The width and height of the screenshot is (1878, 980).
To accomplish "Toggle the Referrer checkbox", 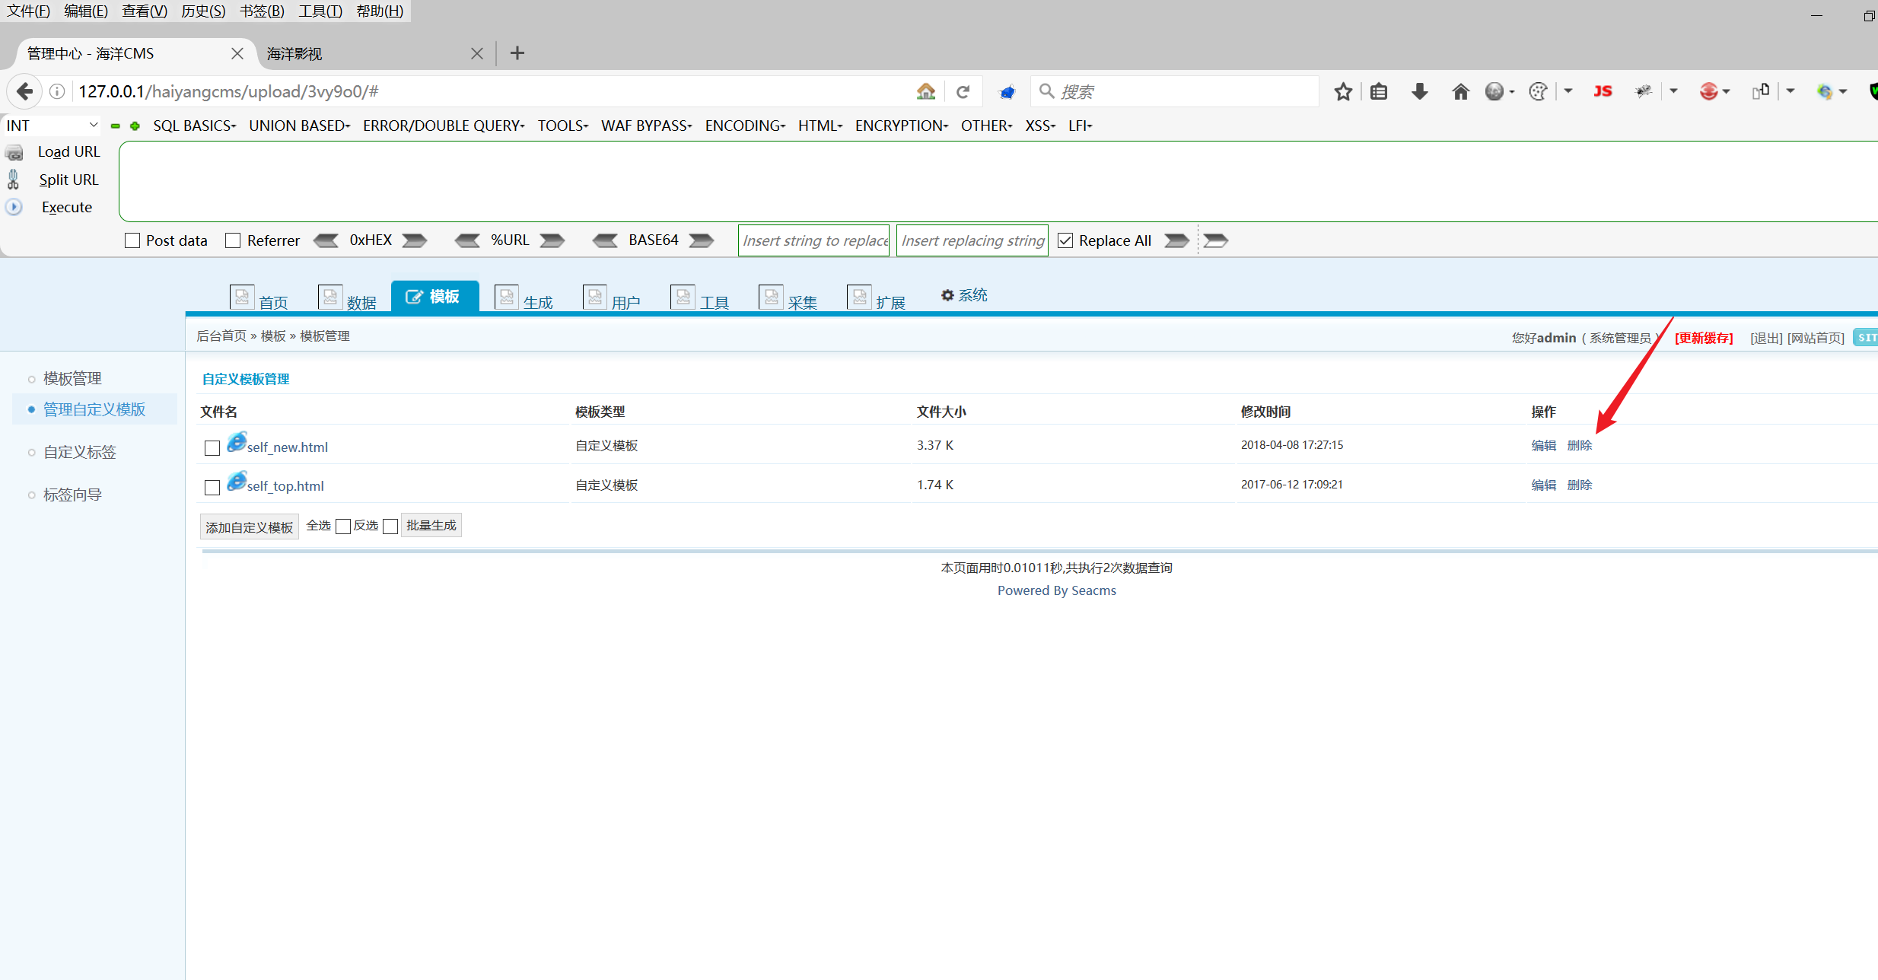I will [x=234, y=240].
